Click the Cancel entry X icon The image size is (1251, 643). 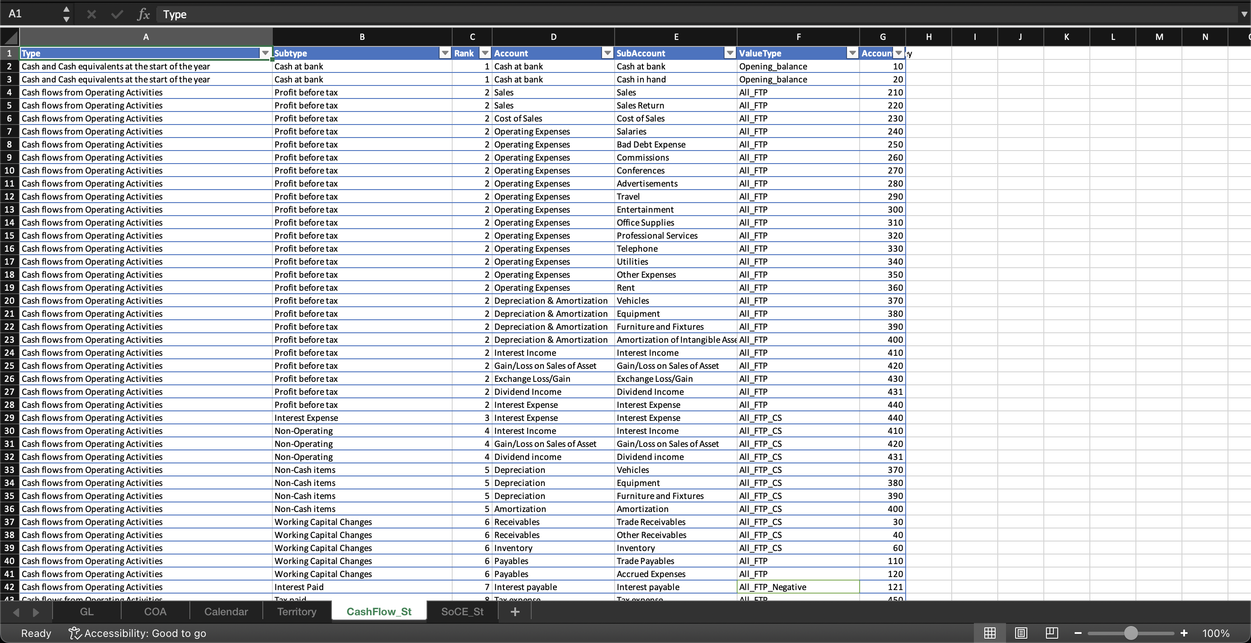click(x=91, y=15)
